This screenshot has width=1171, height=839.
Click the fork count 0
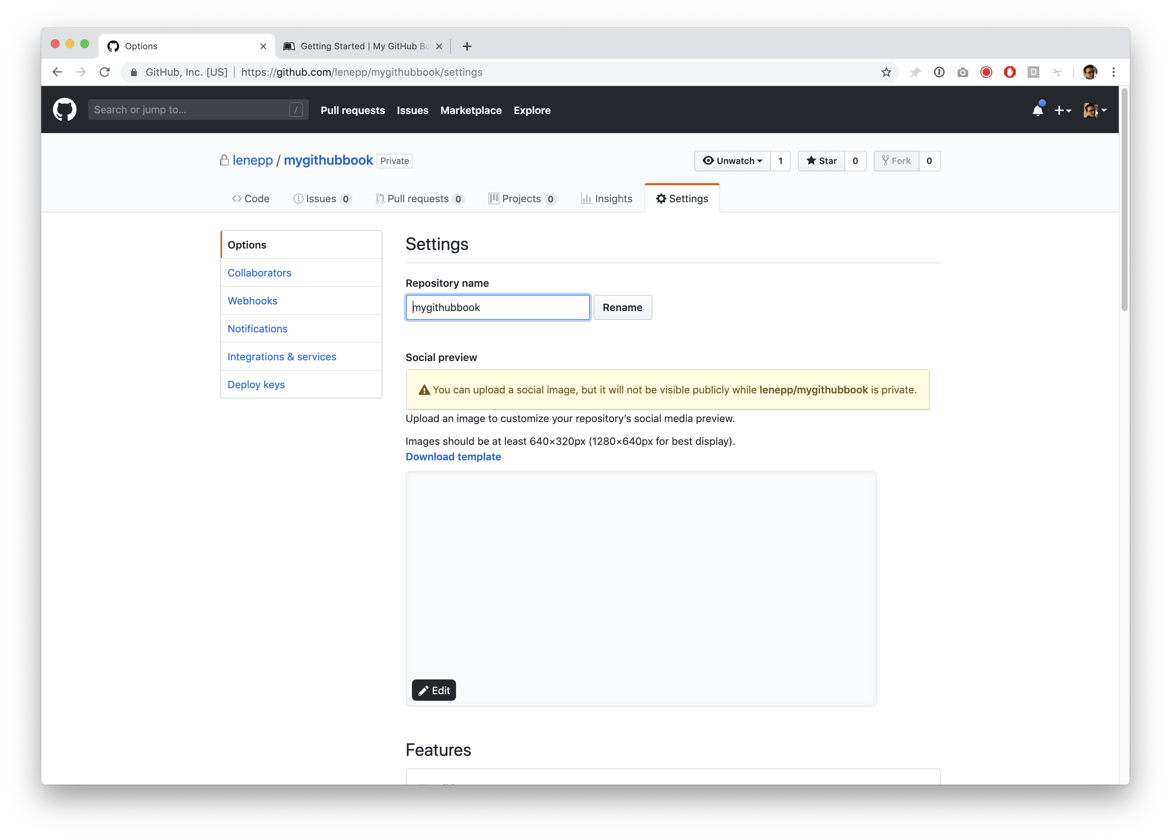click(x=929, y=161)
